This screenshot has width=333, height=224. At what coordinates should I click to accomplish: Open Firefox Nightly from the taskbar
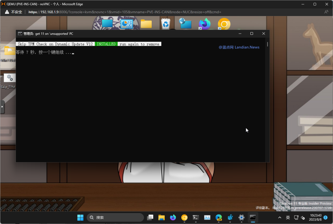point(173,218)
